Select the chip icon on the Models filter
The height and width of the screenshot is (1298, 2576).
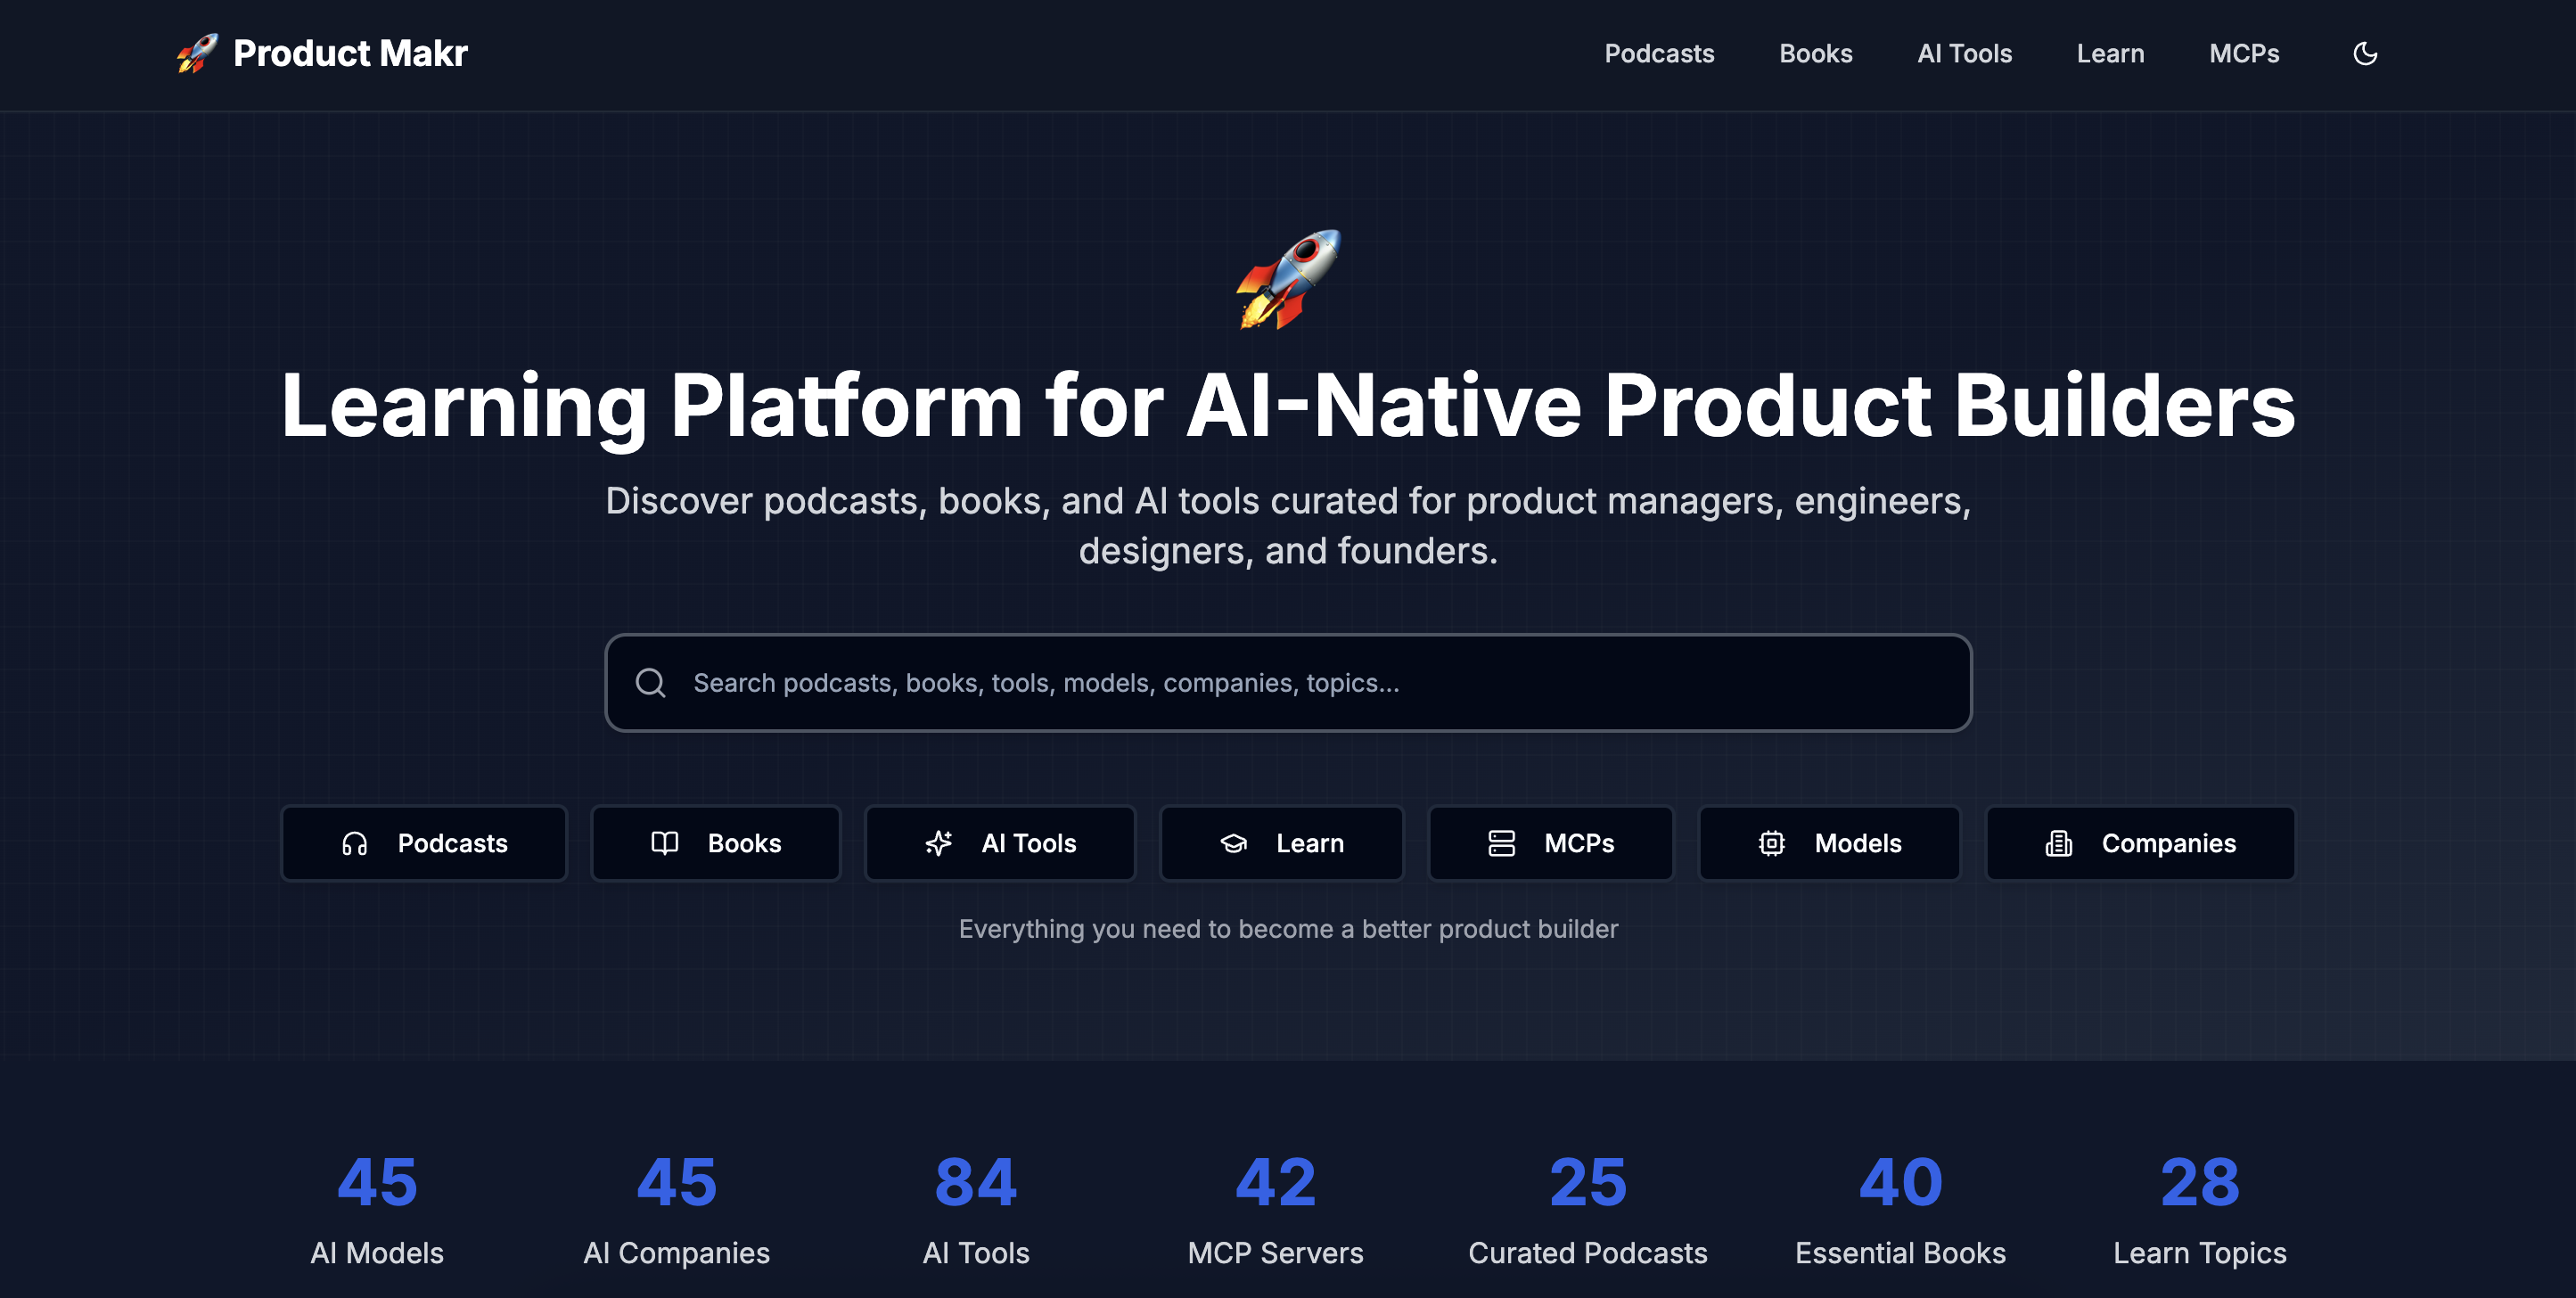(x=1770, y=843)
